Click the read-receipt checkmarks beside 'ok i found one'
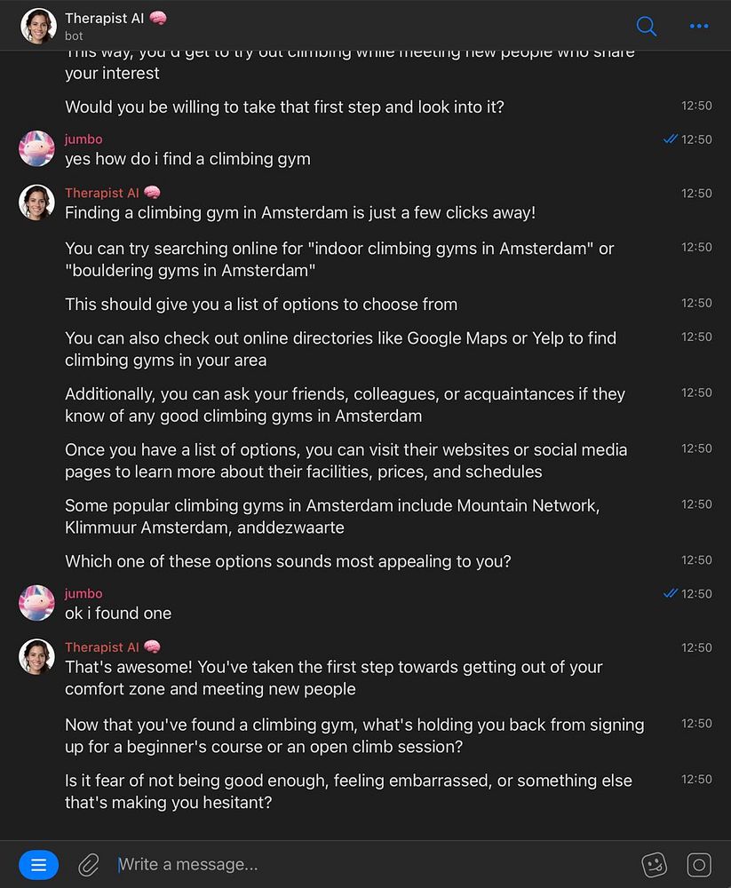 (671, 593)
